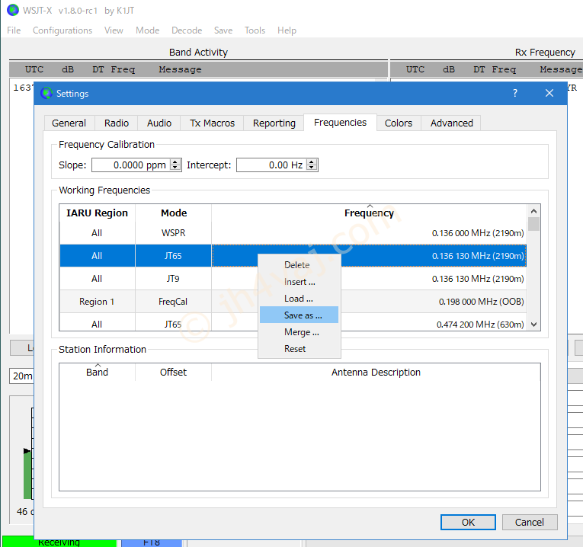Confirm settings with the OK button

(468, 522)
